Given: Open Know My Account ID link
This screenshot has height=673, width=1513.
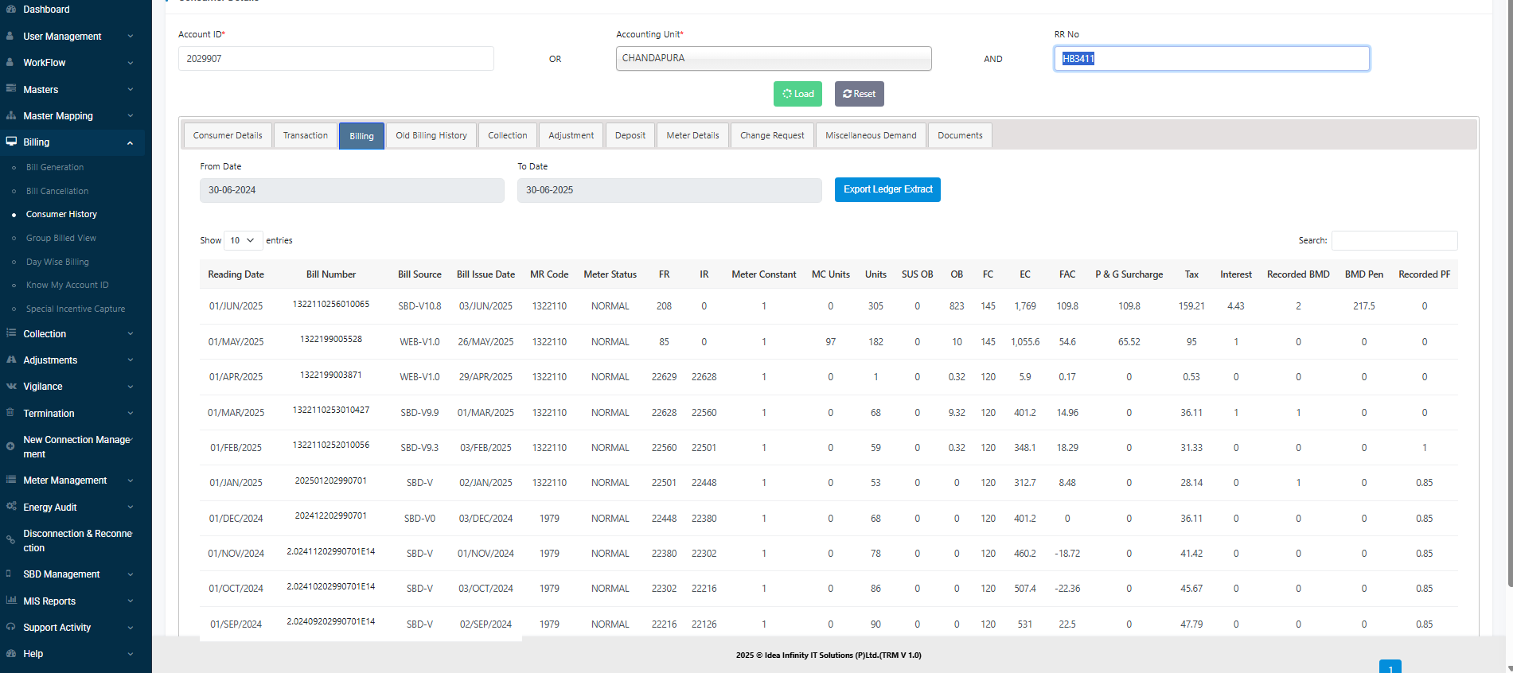Looking at the screenshot, I should tap(68, 285).
